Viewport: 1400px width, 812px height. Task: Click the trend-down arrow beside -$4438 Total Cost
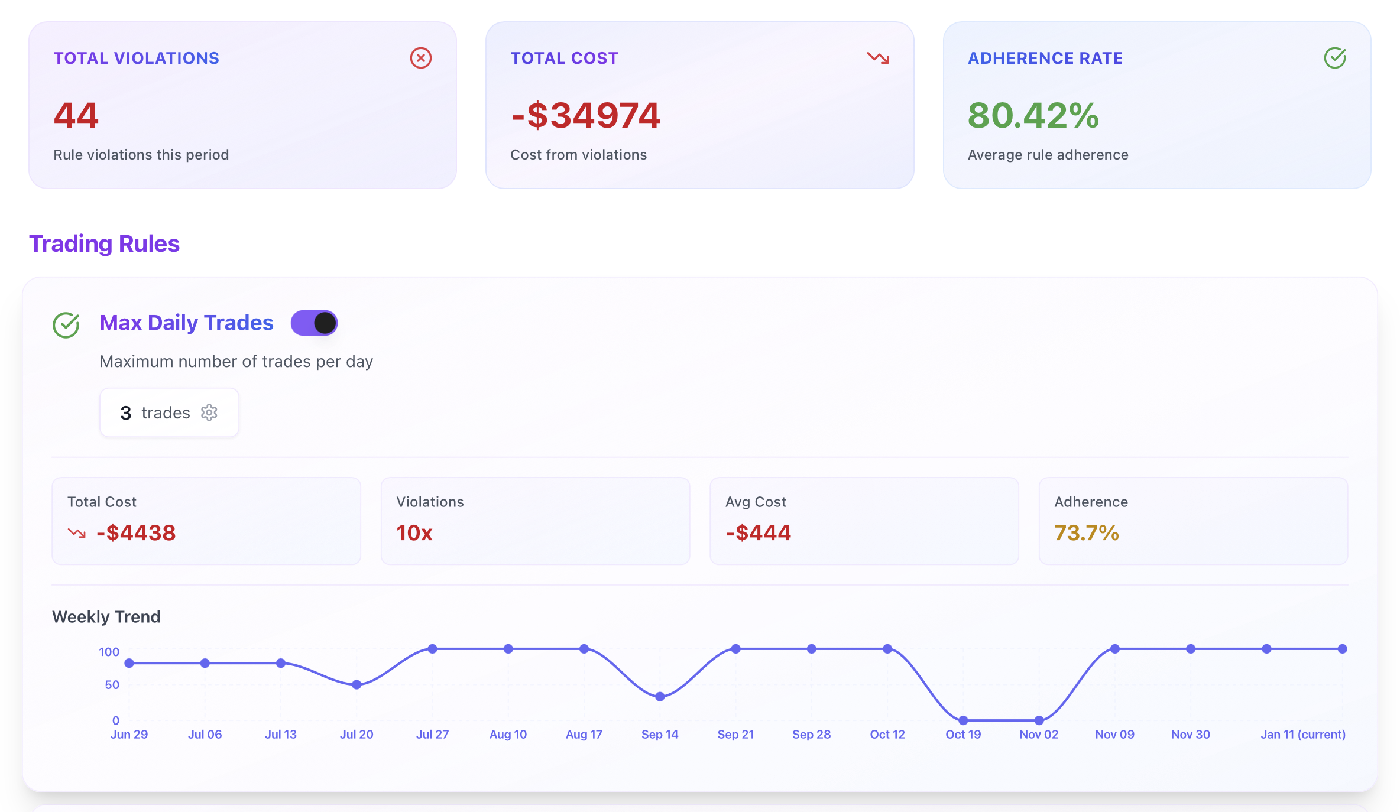coord(76,533)
